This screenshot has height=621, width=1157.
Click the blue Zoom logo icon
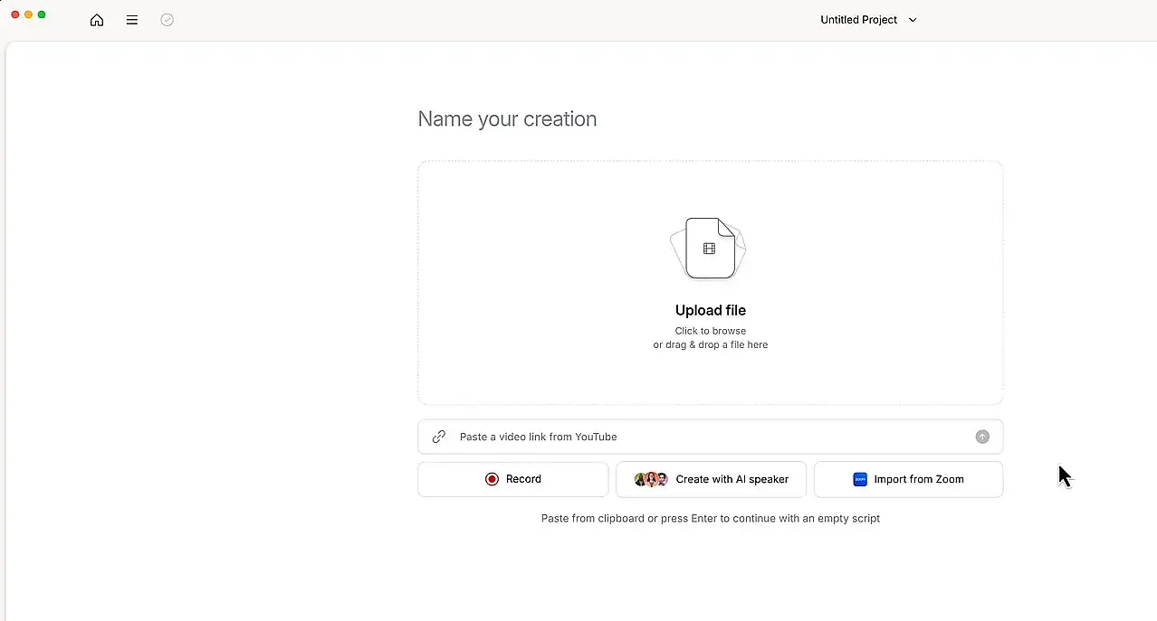pos(860,479)
